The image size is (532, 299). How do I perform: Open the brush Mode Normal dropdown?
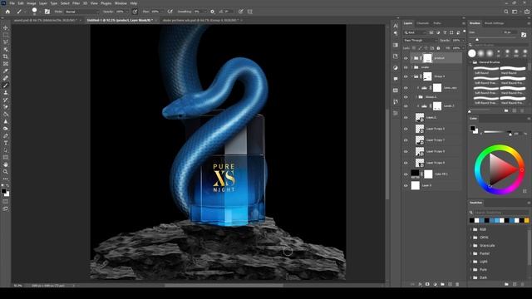(x=81, y=12)
